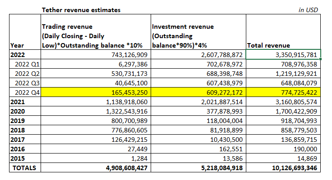This screenshot has width=332, height=180.
Task: Select investment revenue 81,918,899
Action: (198, 130)
